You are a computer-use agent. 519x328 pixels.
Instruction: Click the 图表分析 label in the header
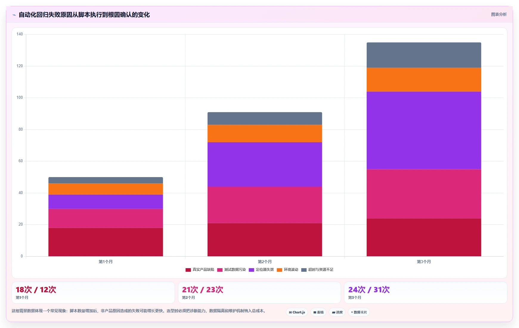click(x=499, y=14)
